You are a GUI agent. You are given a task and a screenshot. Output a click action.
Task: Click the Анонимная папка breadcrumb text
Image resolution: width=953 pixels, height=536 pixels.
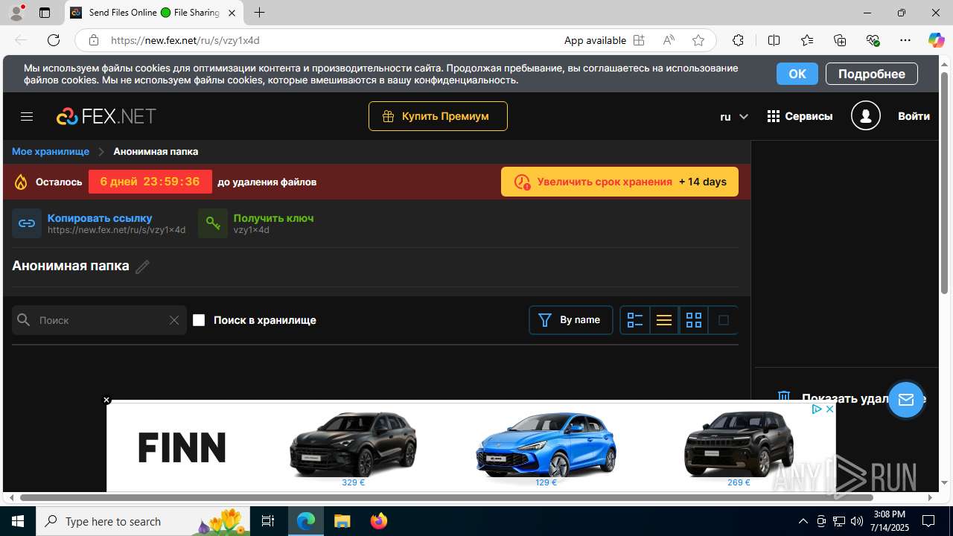pyautogui.click(x=156, y=151)
